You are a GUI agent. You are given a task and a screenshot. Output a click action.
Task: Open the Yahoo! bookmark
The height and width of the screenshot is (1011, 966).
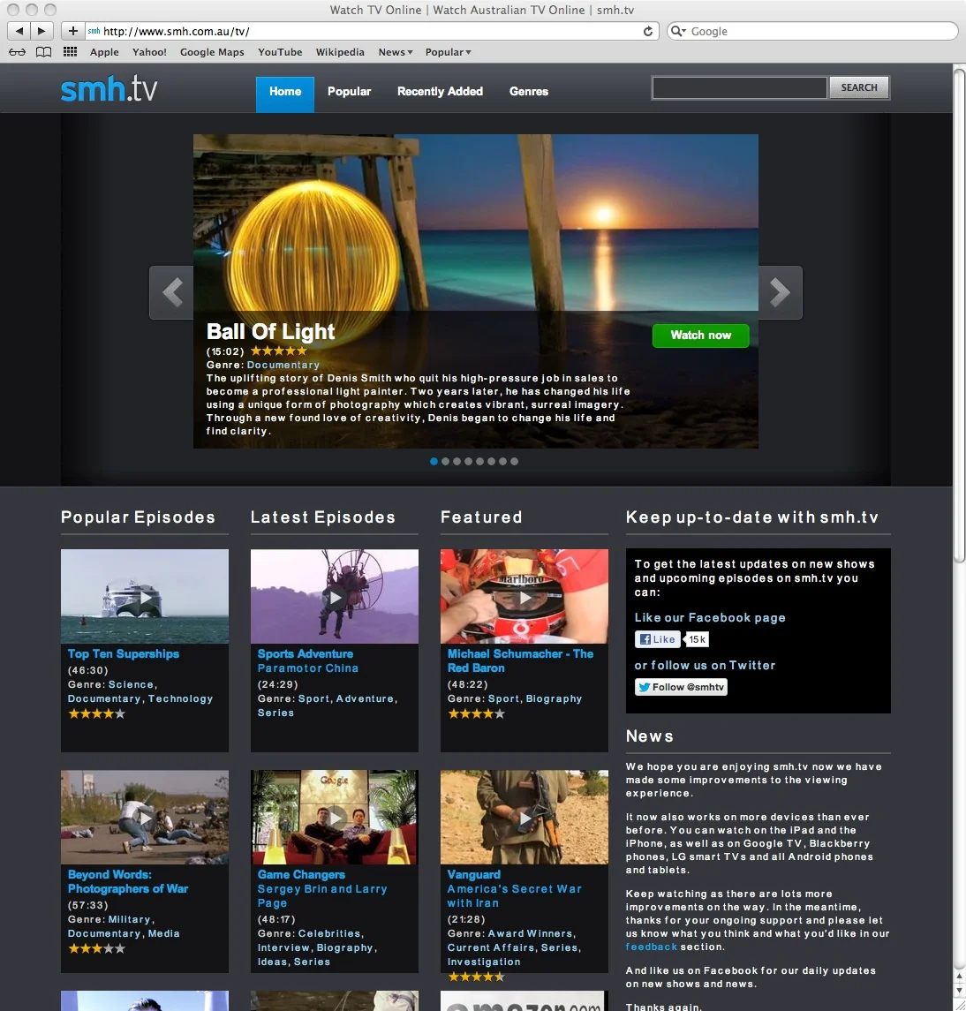(x=149, y=52)
